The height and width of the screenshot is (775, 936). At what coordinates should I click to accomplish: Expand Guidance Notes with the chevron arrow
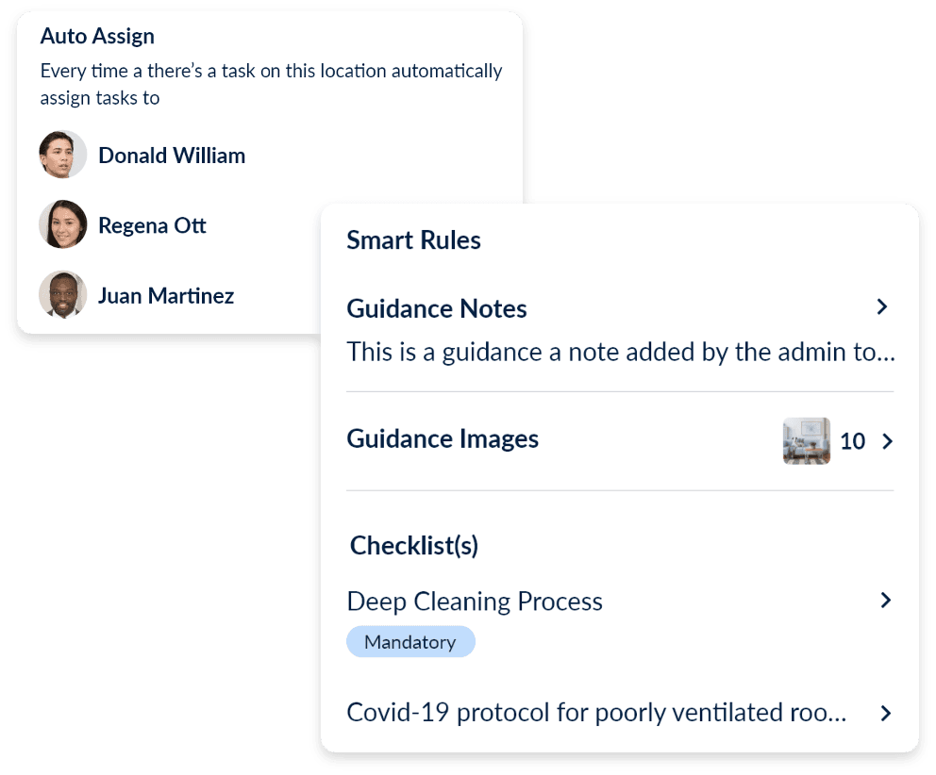(x=882, y=306)
